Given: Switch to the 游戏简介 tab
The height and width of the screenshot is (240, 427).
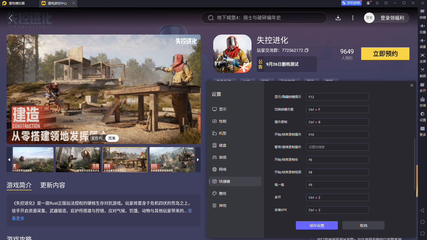Looking at the screenshot, I should pos(19,185).
